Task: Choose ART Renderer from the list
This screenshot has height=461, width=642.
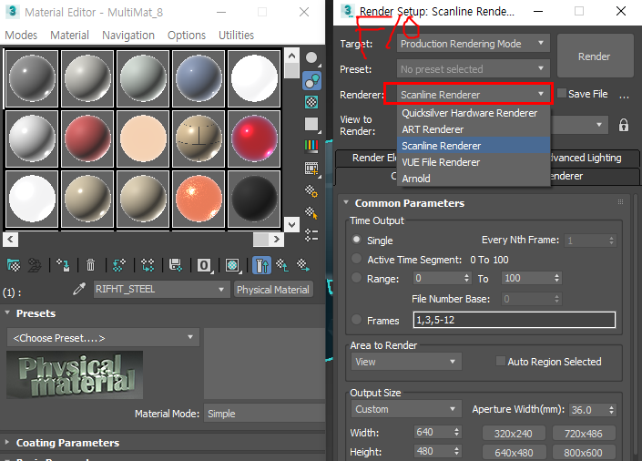Action: click(x=474, y=129)
